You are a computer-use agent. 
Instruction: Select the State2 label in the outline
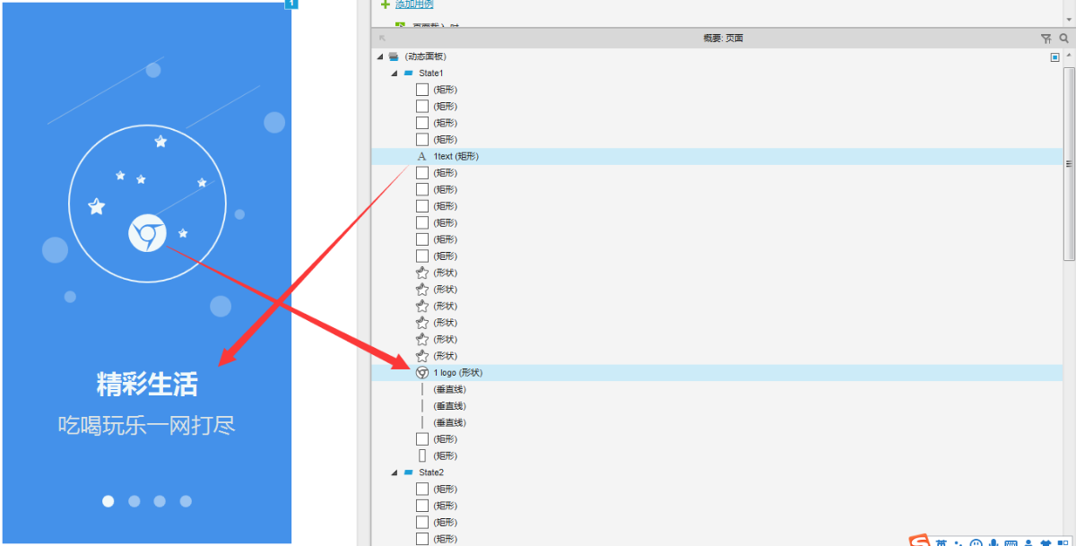pyautogui.click(x=431, y=472)
